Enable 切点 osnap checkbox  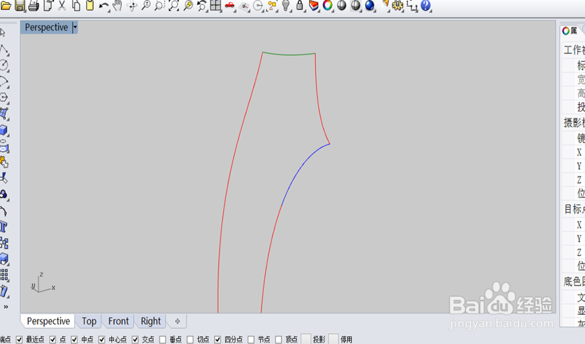[190, 339]
